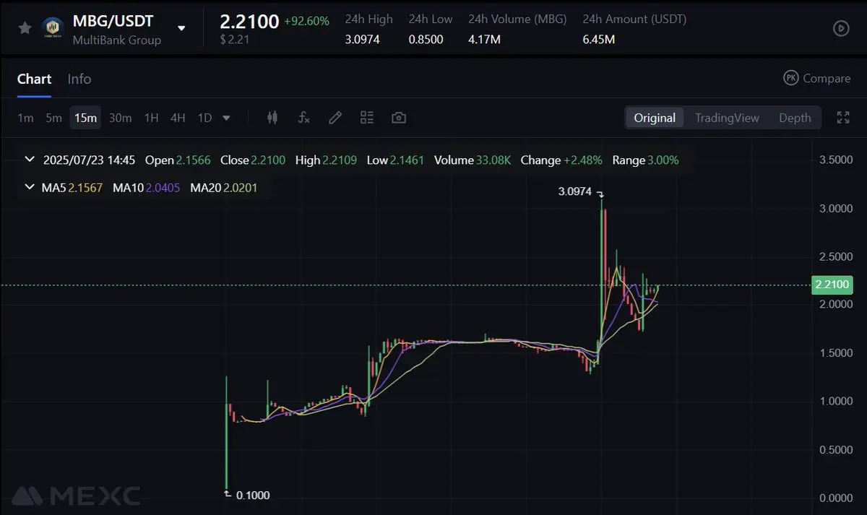
Task: Select the 1m timeframe
Action: (x=25, y=118)
